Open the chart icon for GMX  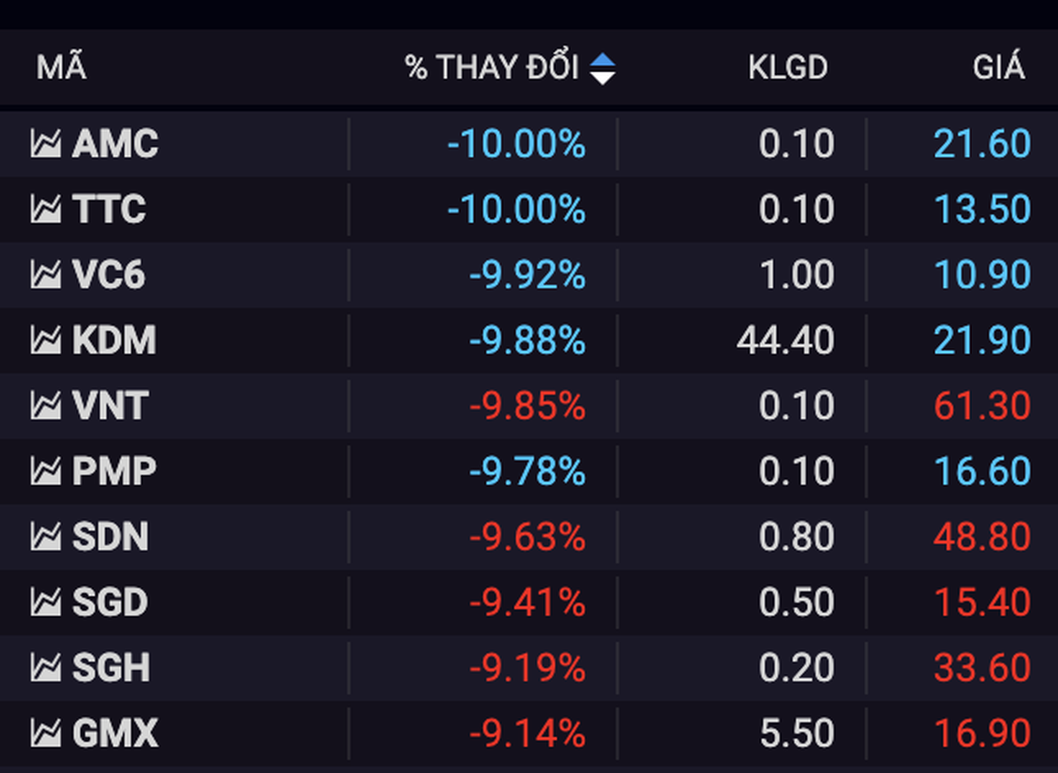click(x=46, y=734)
